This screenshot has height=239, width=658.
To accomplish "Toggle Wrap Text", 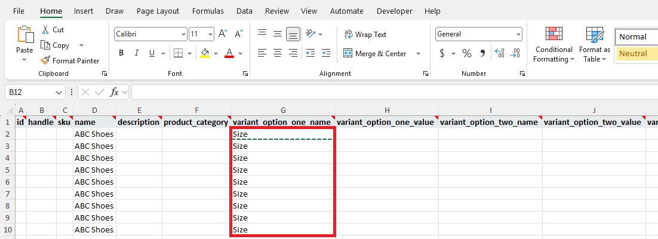I will [x=365, y=34].
